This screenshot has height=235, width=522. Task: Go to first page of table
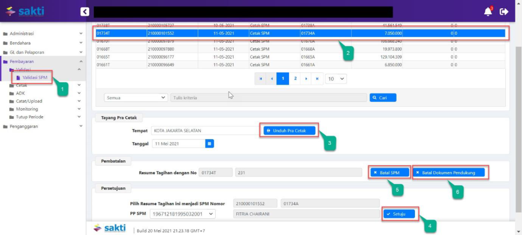[x=260, y=79]
